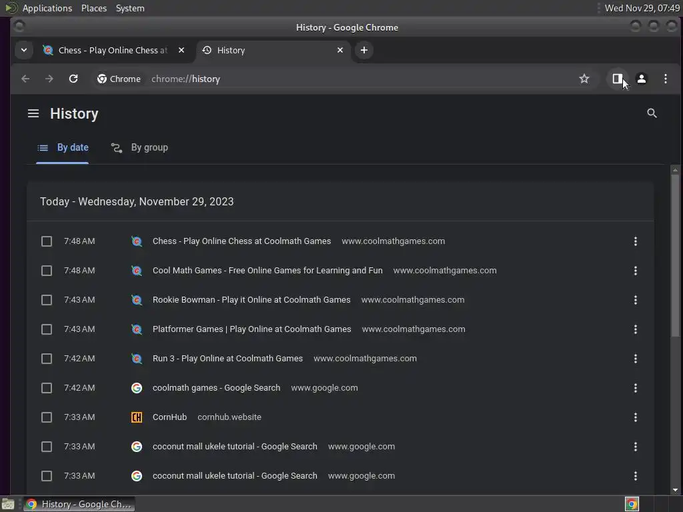Viewport: 683px width, 512px height.
Task: Open the Places menu
Action: tap(93, 8)
